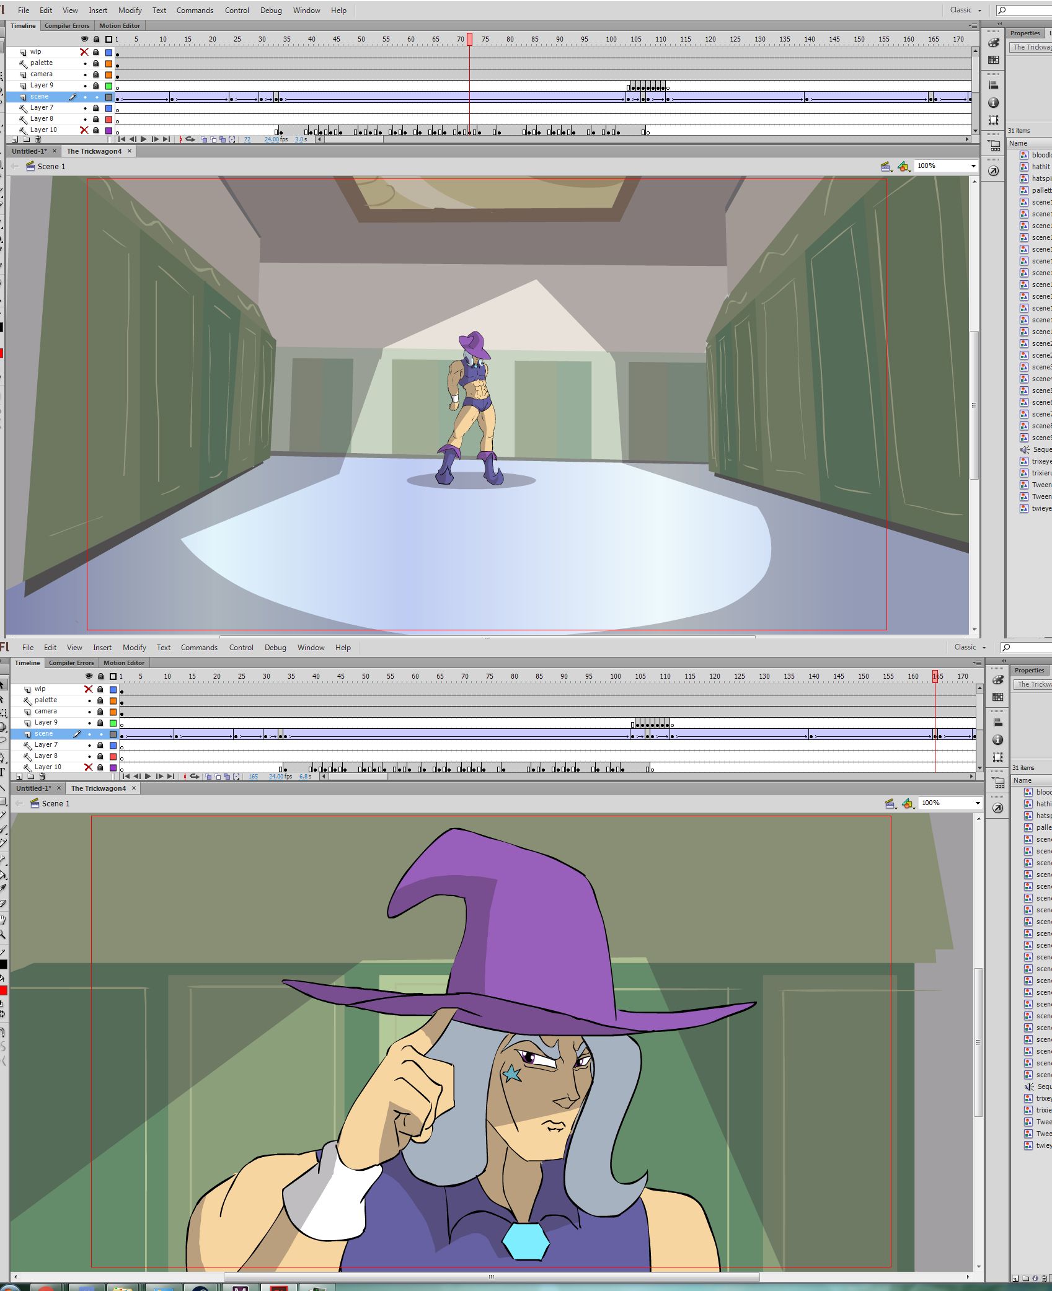The height and width of the screenshot is (1291, 1052).
Task: Click Play button in top window timeline
Action: click(x=144, y=139)
